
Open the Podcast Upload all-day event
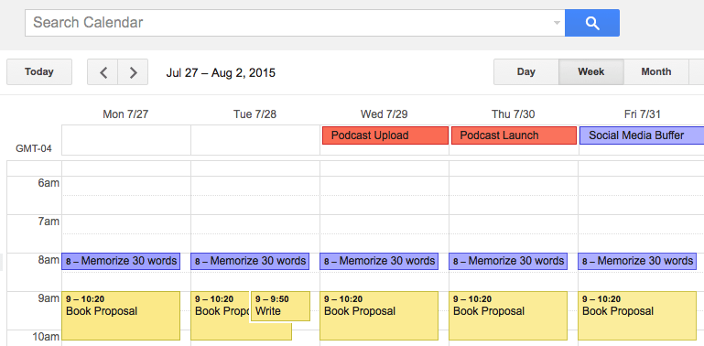(385, 135)
